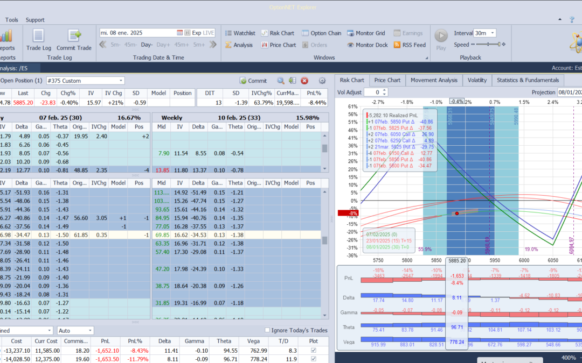
Task: Collapse the ribbon with the up arrow
Action: pos(560,19)
